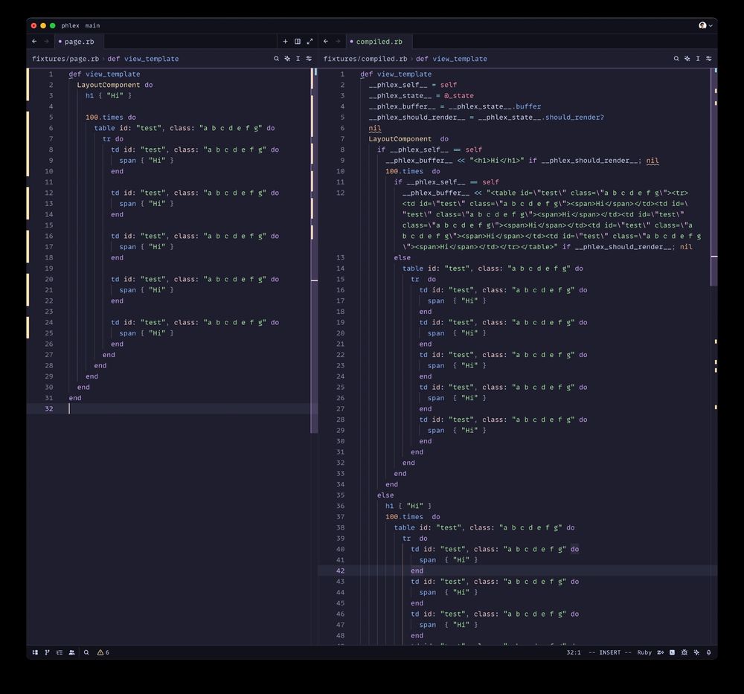Open project-wide search with the status bar magnifier
Screen dimensions: 744x694
tap(87, 652)
